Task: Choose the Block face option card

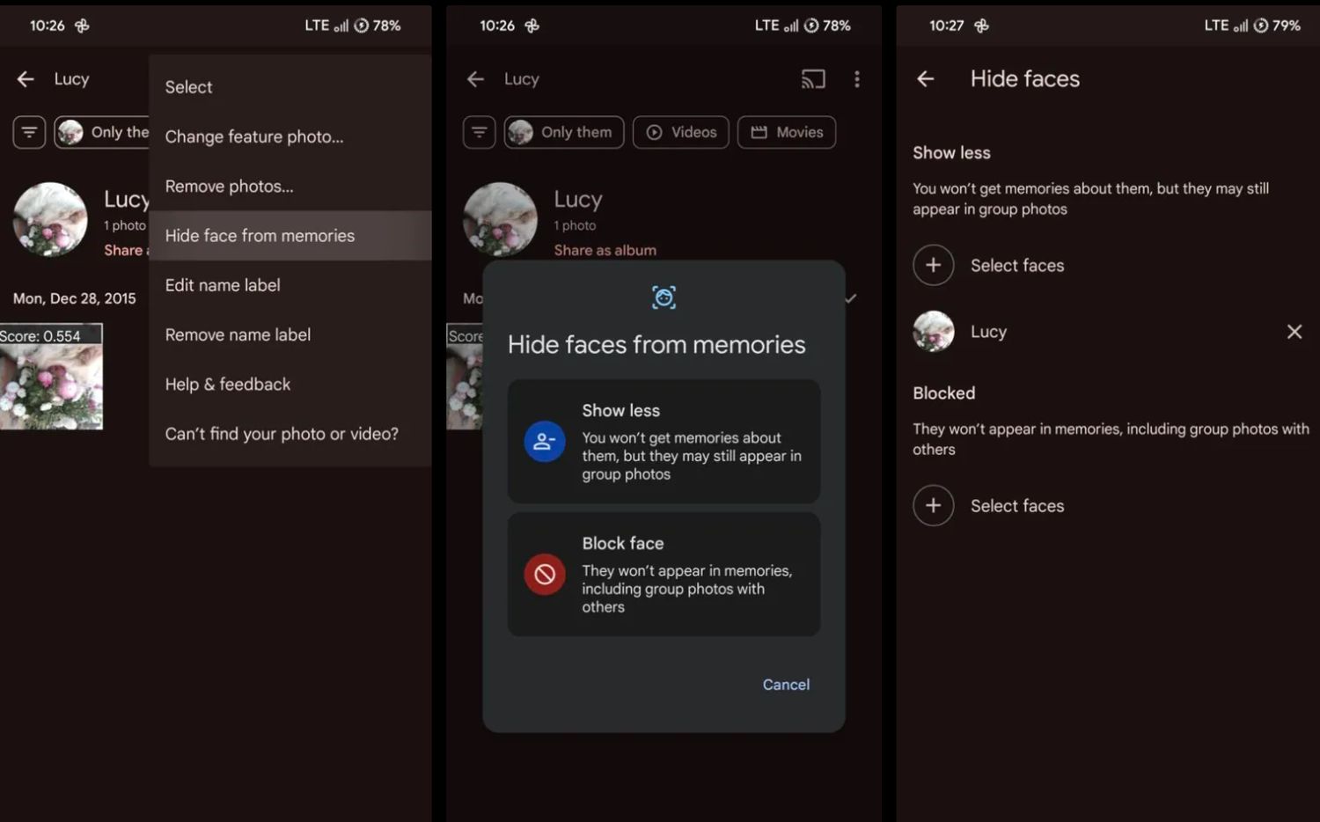Action: 664,575
